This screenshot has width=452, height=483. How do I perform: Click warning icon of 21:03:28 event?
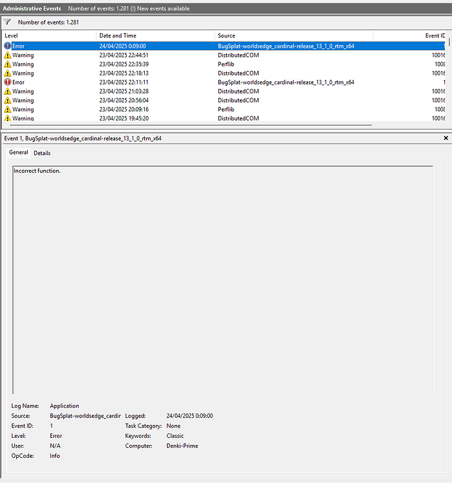tap(7, 91)
